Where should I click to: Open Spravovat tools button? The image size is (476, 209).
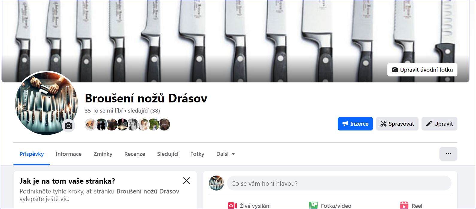coord(397,124)
